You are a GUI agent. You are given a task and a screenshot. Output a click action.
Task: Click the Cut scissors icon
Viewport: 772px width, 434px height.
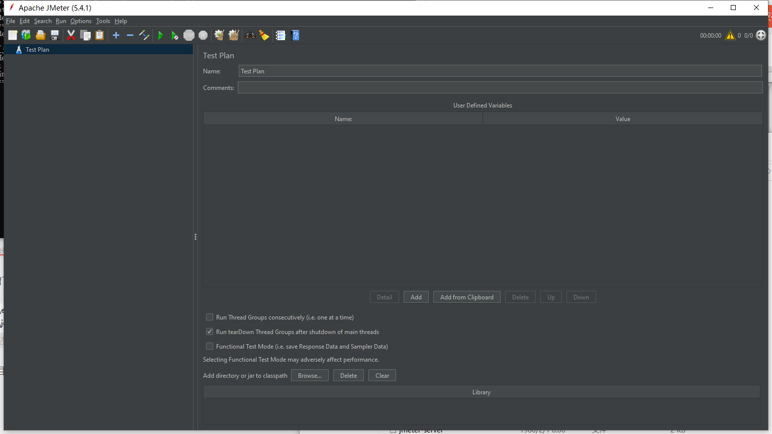point(71,35)
